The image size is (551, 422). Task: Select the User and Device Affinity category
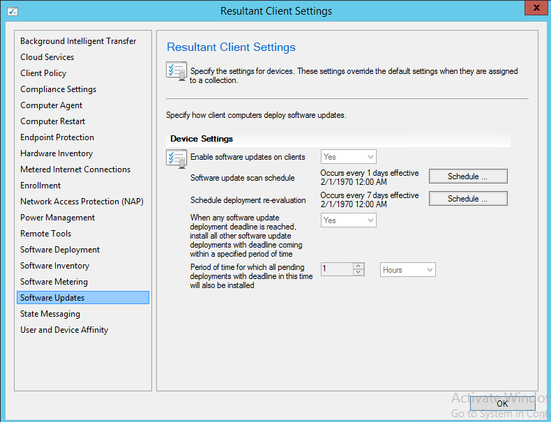point(64,330)
